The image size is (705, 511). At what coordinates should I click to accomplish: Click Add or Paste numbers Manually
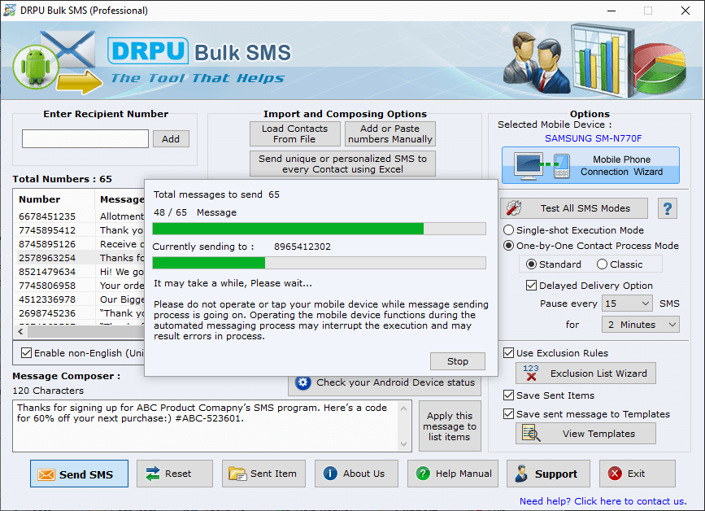pos(389,133)
